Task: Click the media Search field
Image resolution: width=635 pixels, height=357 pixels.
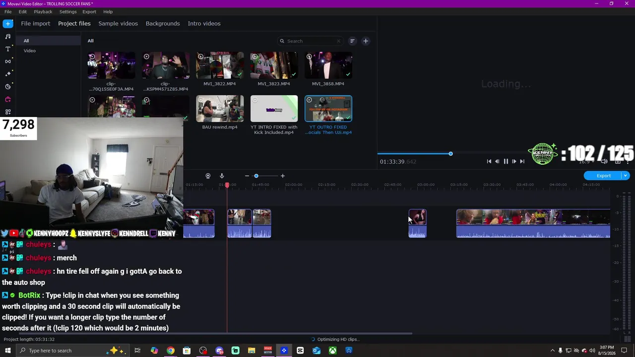Action: click(x=310, y=41)
